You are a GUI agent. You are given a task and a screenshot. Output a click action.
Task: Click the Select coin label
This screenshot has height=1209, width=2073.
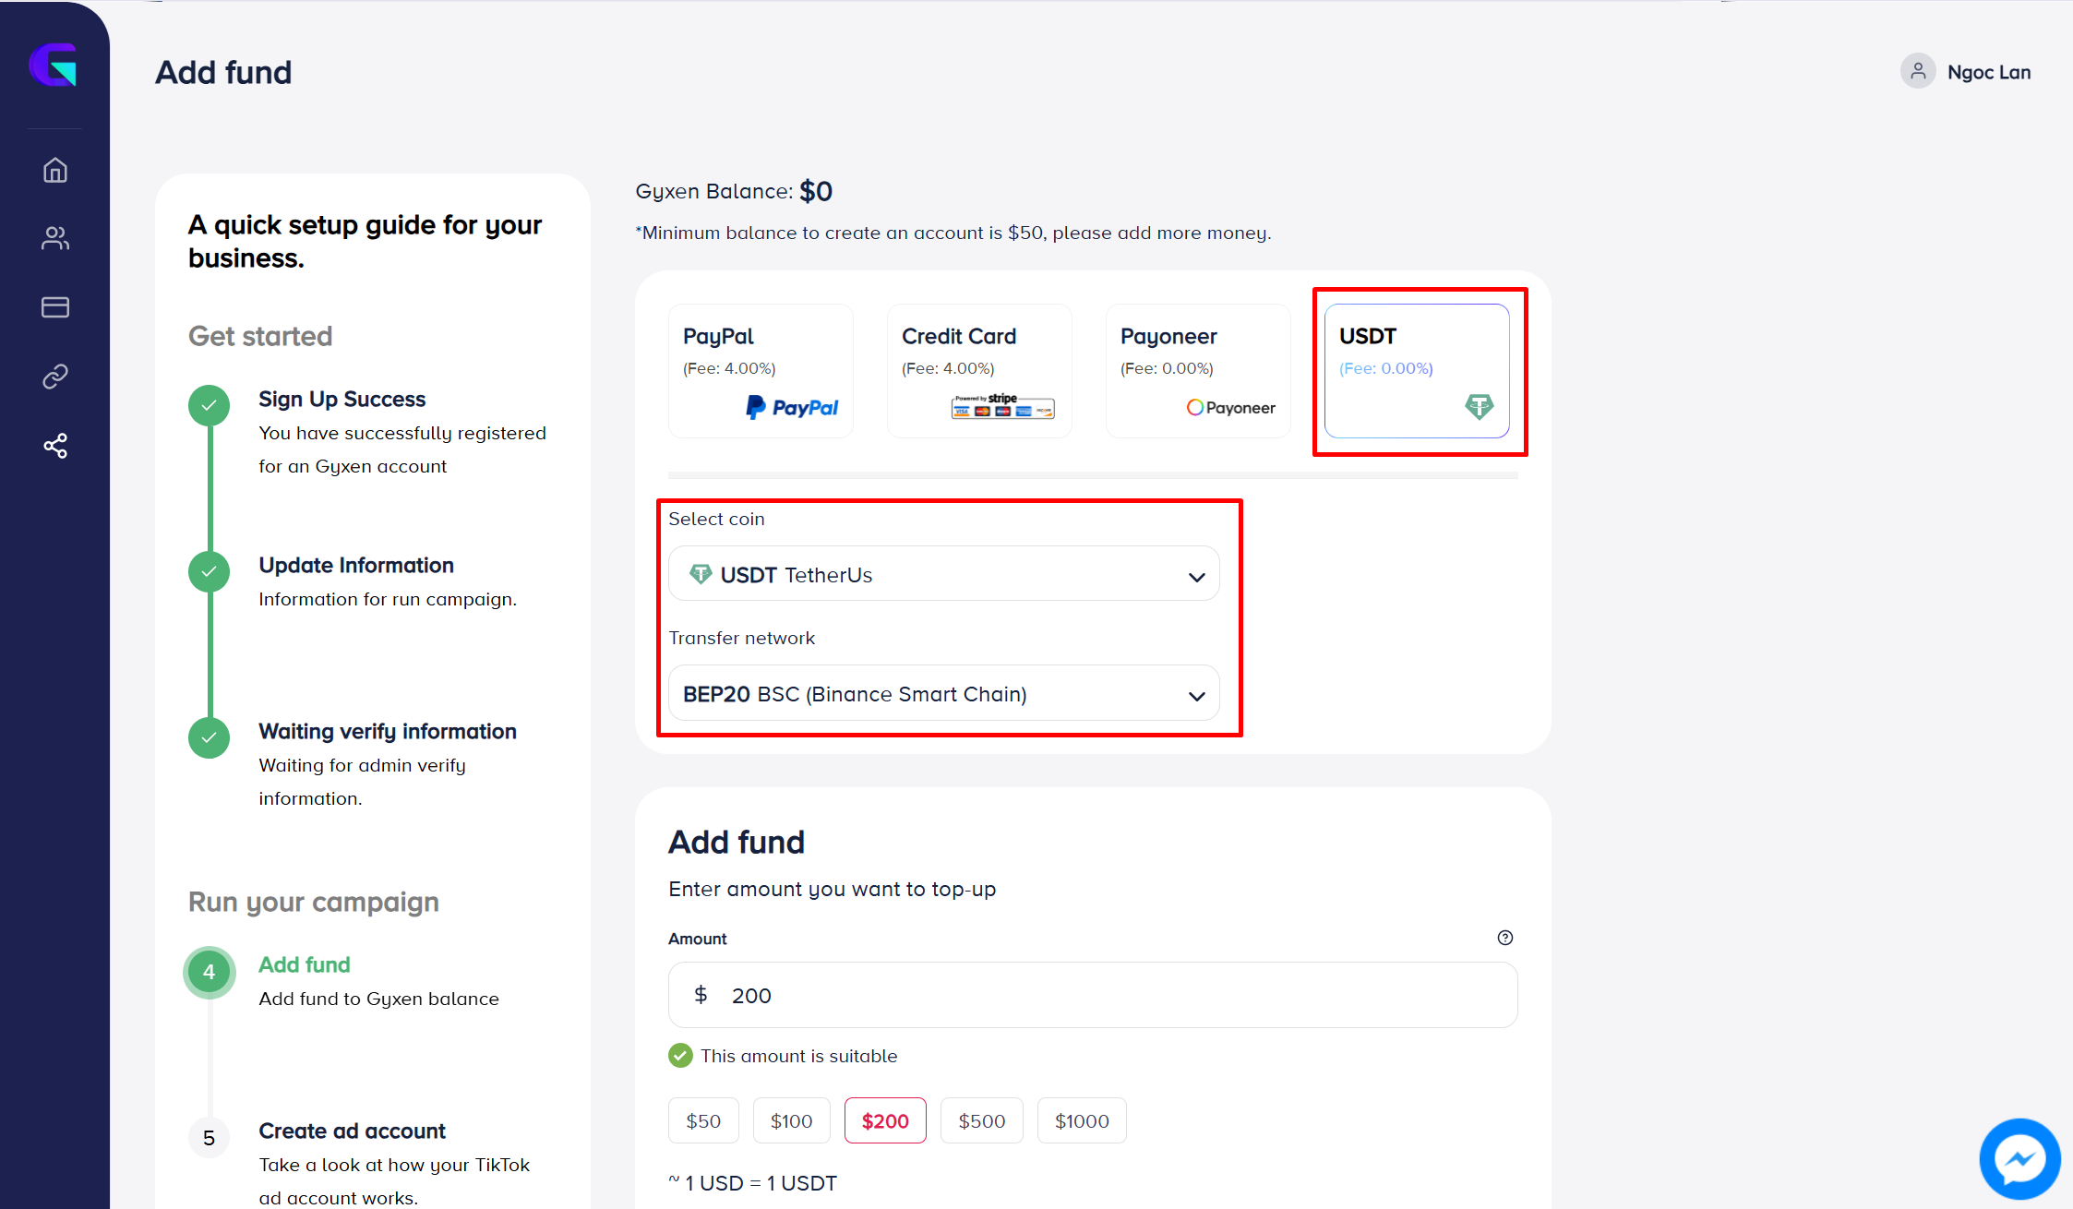coord(716,519)
